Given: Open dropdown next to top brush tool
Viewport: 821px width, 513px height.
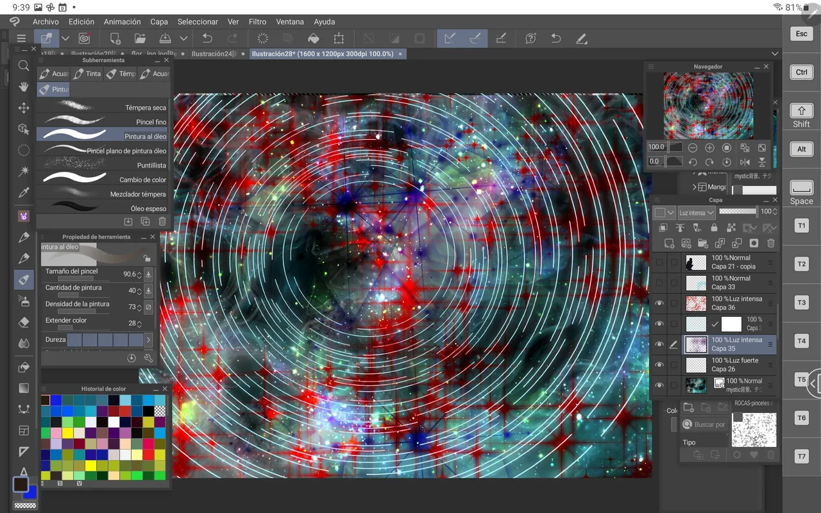Looking at the screenshot, I should 65,38.
